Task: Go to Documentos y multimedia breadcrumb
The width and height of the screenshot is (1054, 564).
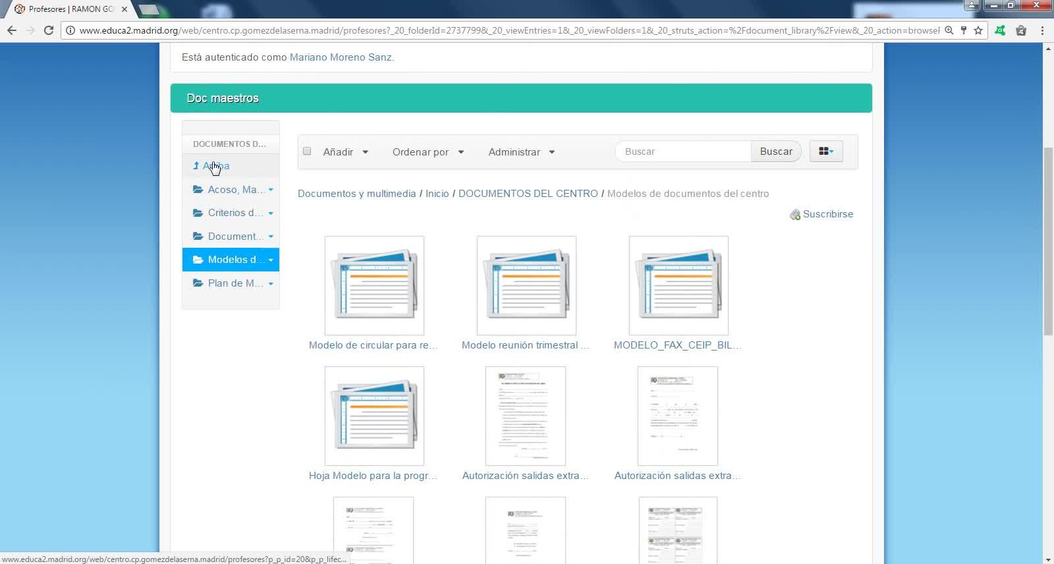Action: click(356, 194)
